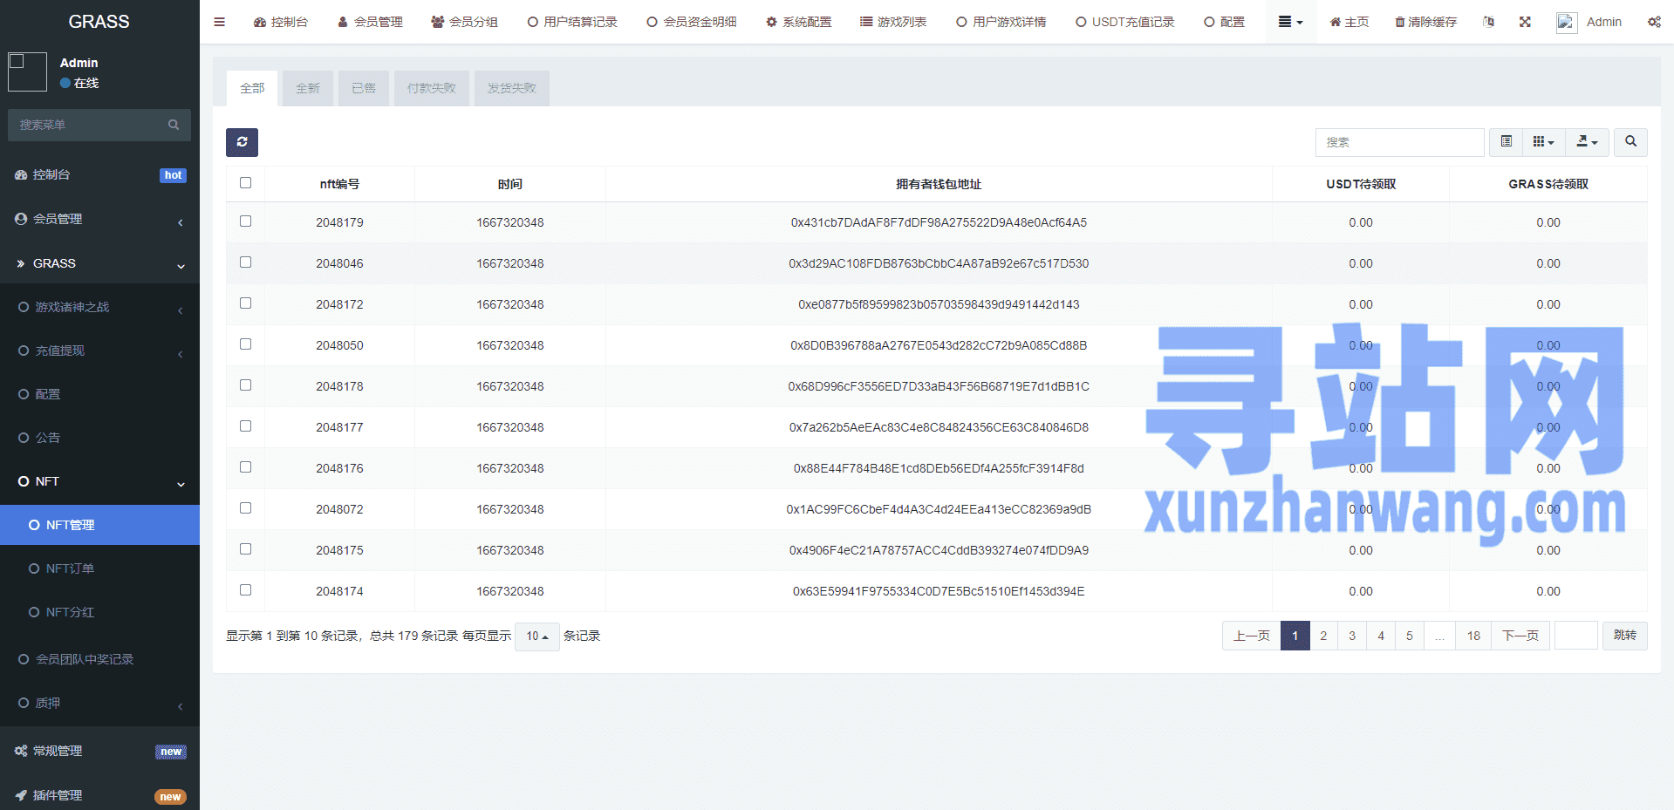
Task: Toggle table card view icon
Action: [x=1506, y=141]
